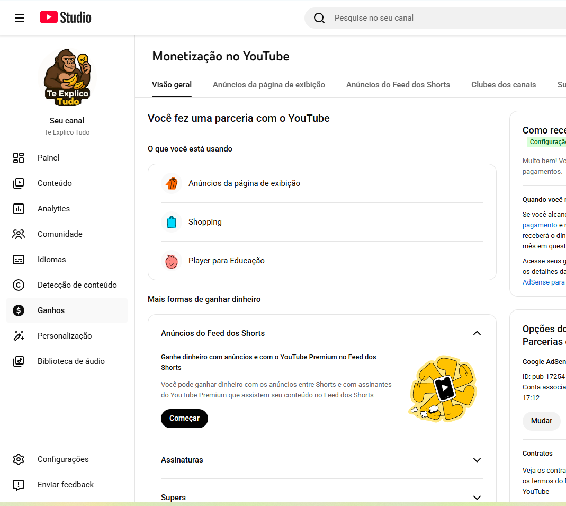This screenshot has height=506, width=566.
Task: Click the Comunidade people icon
Action: tap(19, 234)
